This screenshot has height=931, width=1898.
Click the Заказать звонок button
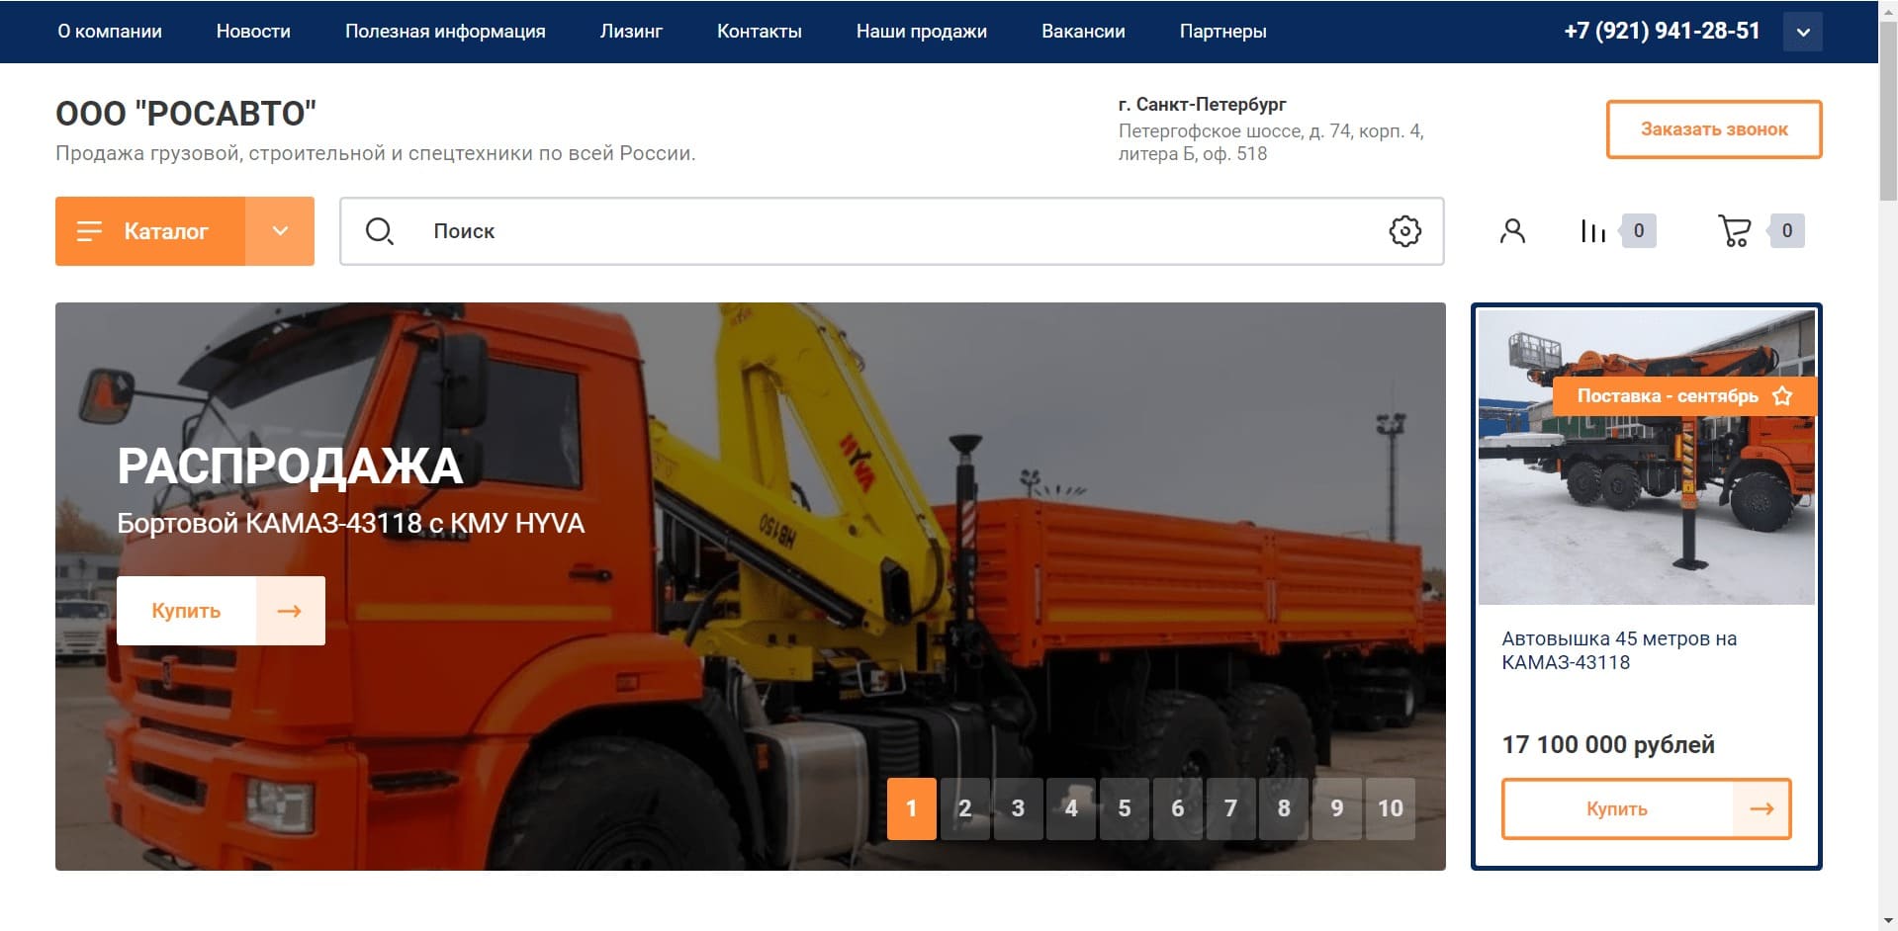click(1714, 129)
